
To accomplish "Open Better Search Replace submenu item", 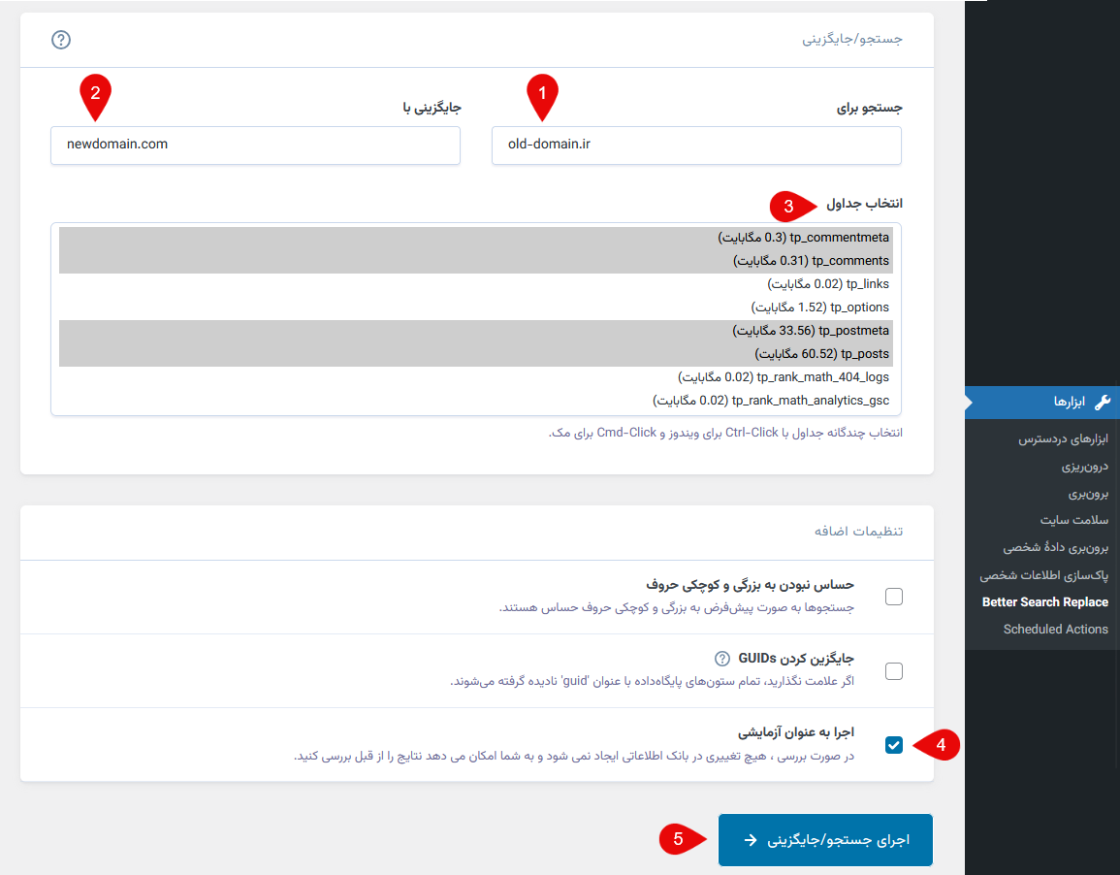I will coord(1045,602).
